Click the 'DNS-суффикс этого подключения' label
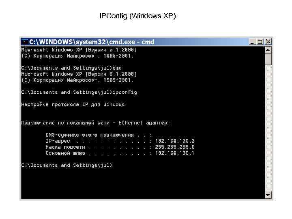Viewport: 292px width, 219px height. tap(90, 135)
